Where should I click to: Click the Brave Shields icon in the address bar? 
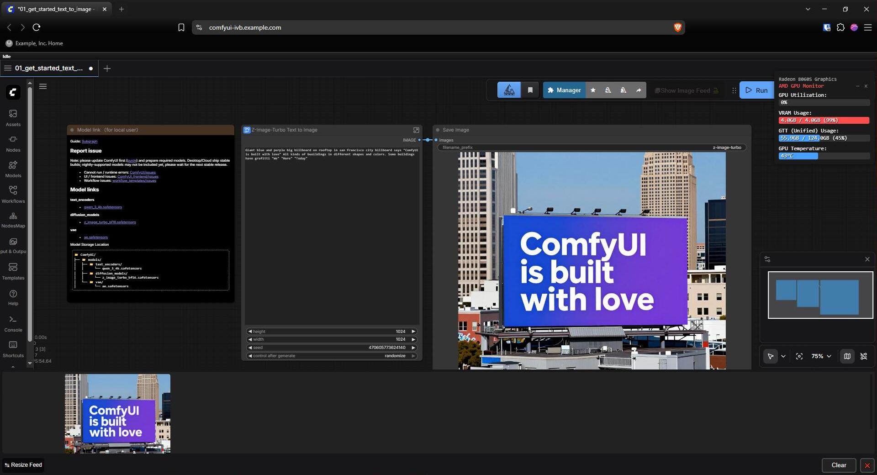click(677, 27)
